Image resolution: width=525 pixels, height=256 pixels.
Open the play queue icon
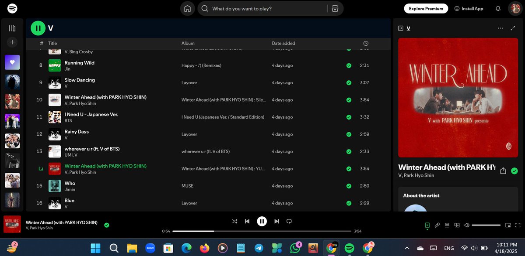[447, 225]
